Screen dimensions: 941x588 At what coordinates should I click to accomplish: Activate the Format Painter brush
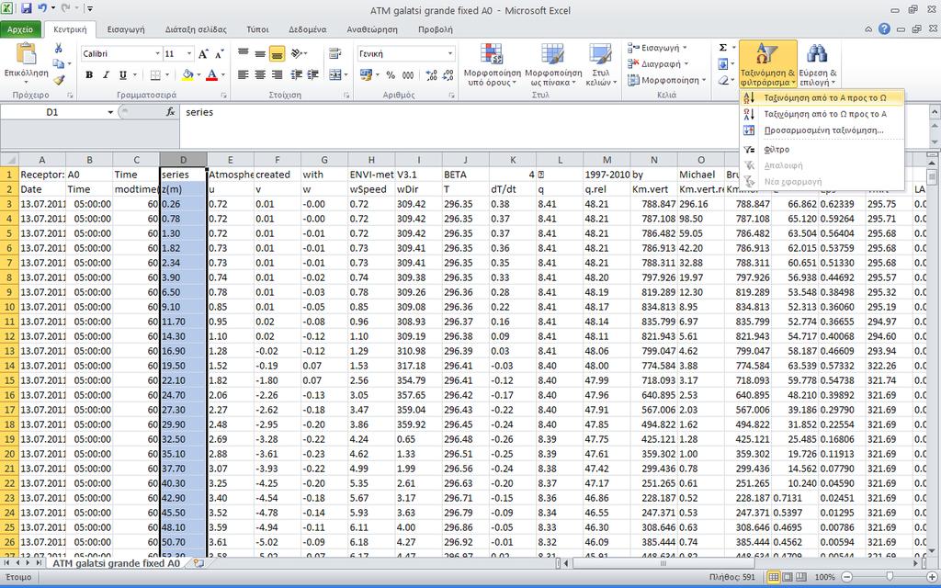[x=58, y=80]
